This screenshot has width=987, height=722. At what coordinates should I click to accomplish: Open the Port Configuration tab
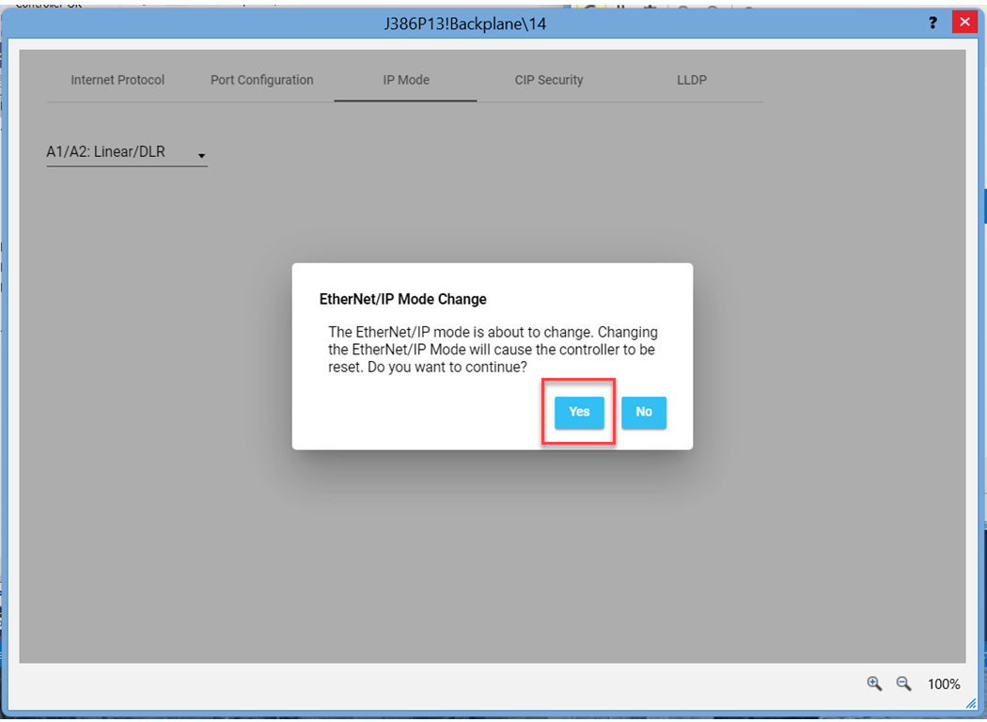pyautogui.click(x=261, y=81)
